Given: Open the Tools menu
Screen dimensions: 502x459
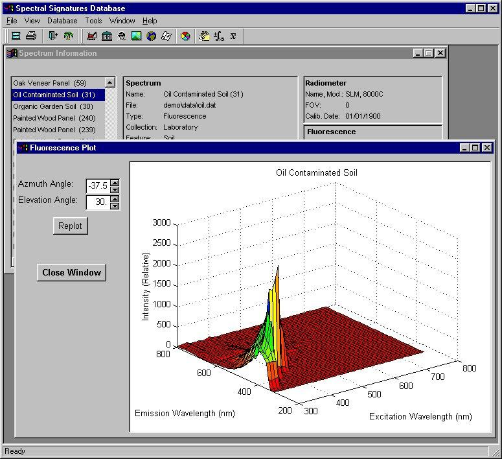Looking at the screenshot, I should coord(93,21).
